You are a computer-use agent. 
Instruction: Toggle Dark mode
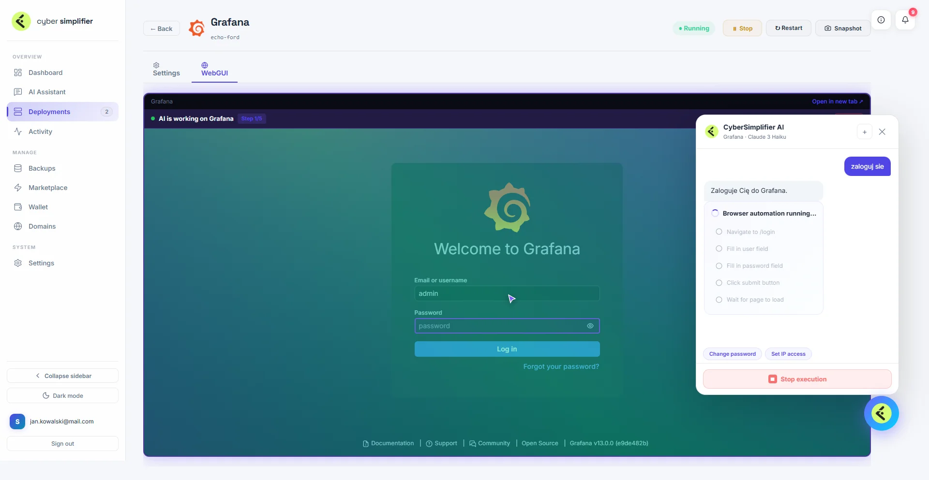tap(62, 395)
